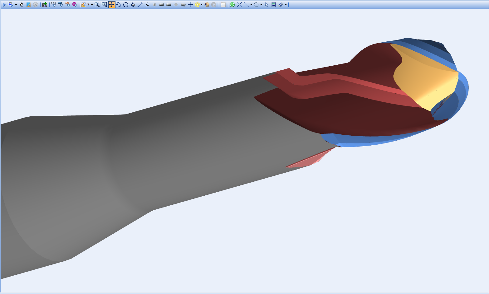
Task: Open the circle tool dropdown arrow
Action: (x=261, y=5)
